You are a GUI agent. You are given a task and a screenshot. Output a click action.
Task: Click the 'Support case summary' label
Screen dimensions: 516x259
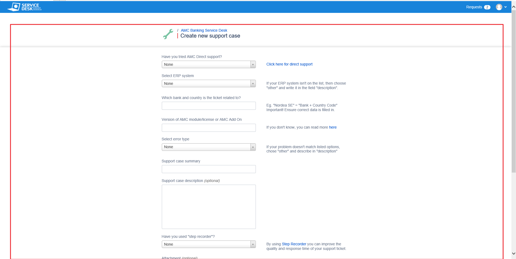coord(181,161)
